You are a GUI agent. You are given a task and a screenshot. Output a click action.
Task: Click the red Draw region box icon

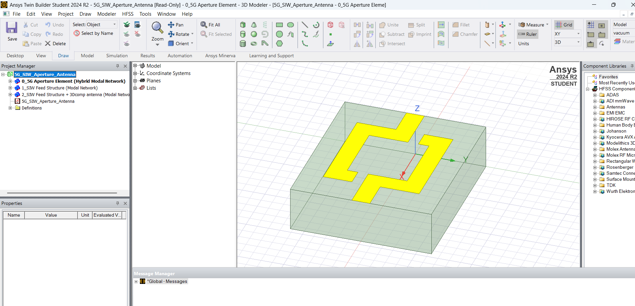[330, 25]
